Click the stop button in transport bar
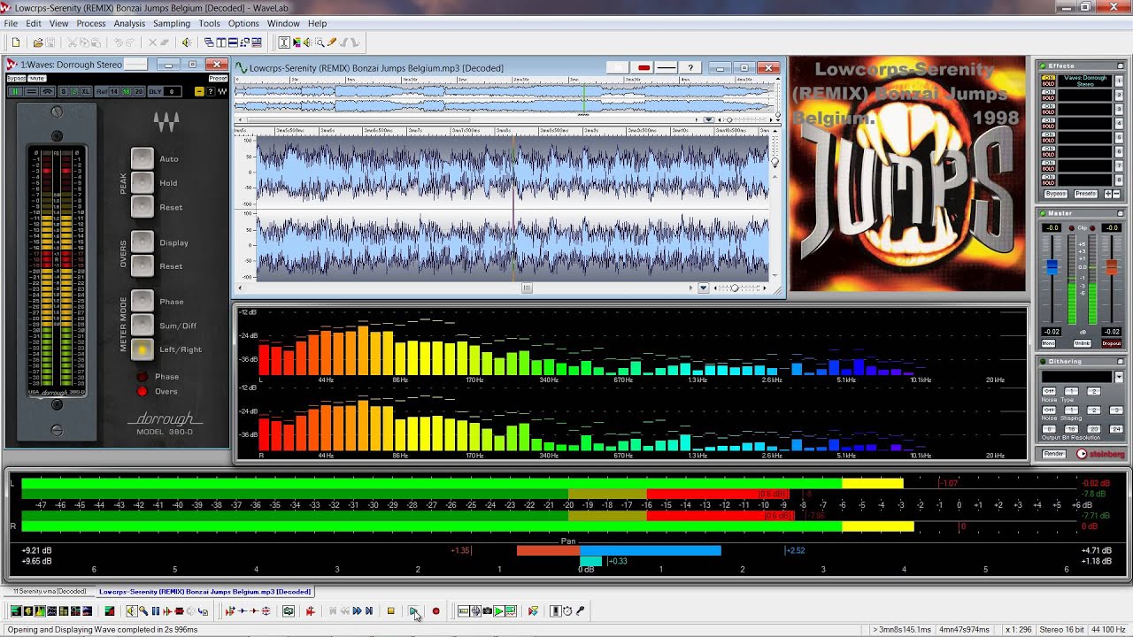This screenshot has height=637, width=1133. click(390, 610)
